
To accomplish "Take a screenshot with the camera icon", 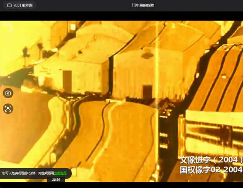I will [x=8, y=93].
